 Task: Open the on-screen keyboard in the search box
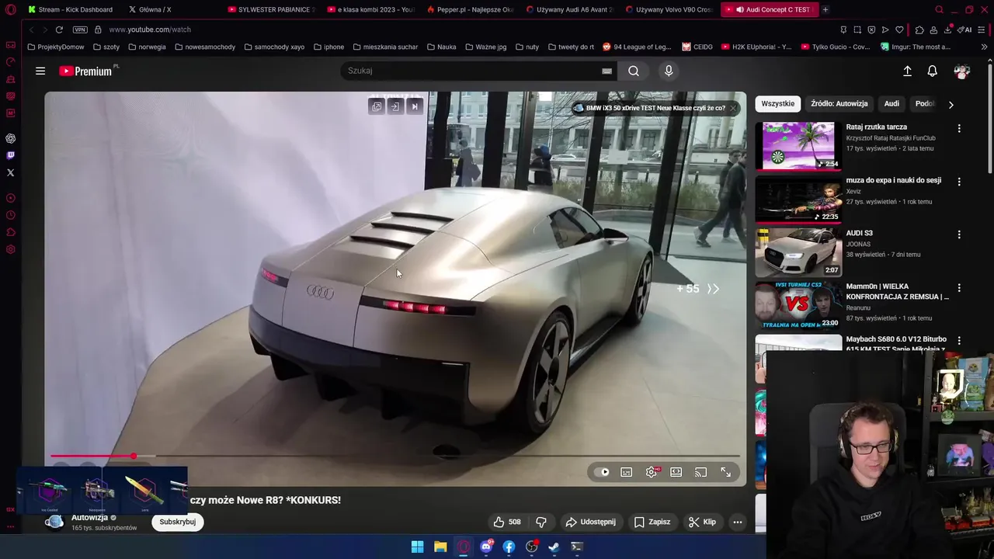(606, 71)
